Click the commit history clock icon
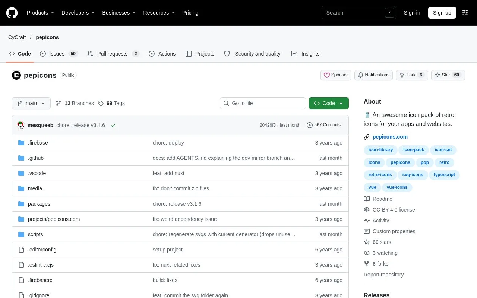Viewport: 477px width, 298px height. [x=310, y=125]
